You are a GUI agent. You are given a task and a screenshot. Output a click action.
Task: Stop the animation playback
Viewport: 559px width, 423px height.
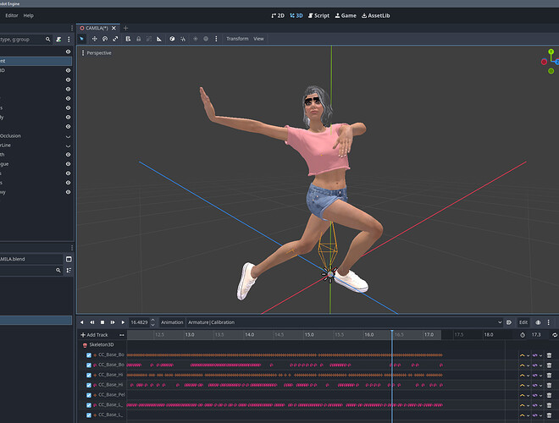(102, 322)
